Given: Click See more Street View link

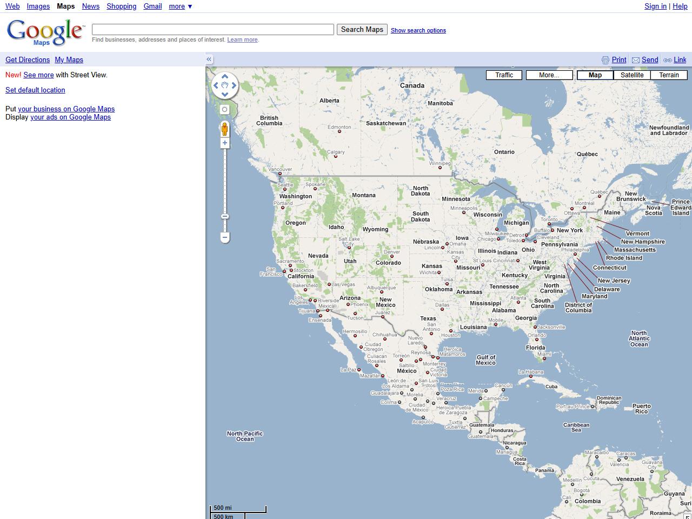Looking at the screenshot, I should 38,75.
